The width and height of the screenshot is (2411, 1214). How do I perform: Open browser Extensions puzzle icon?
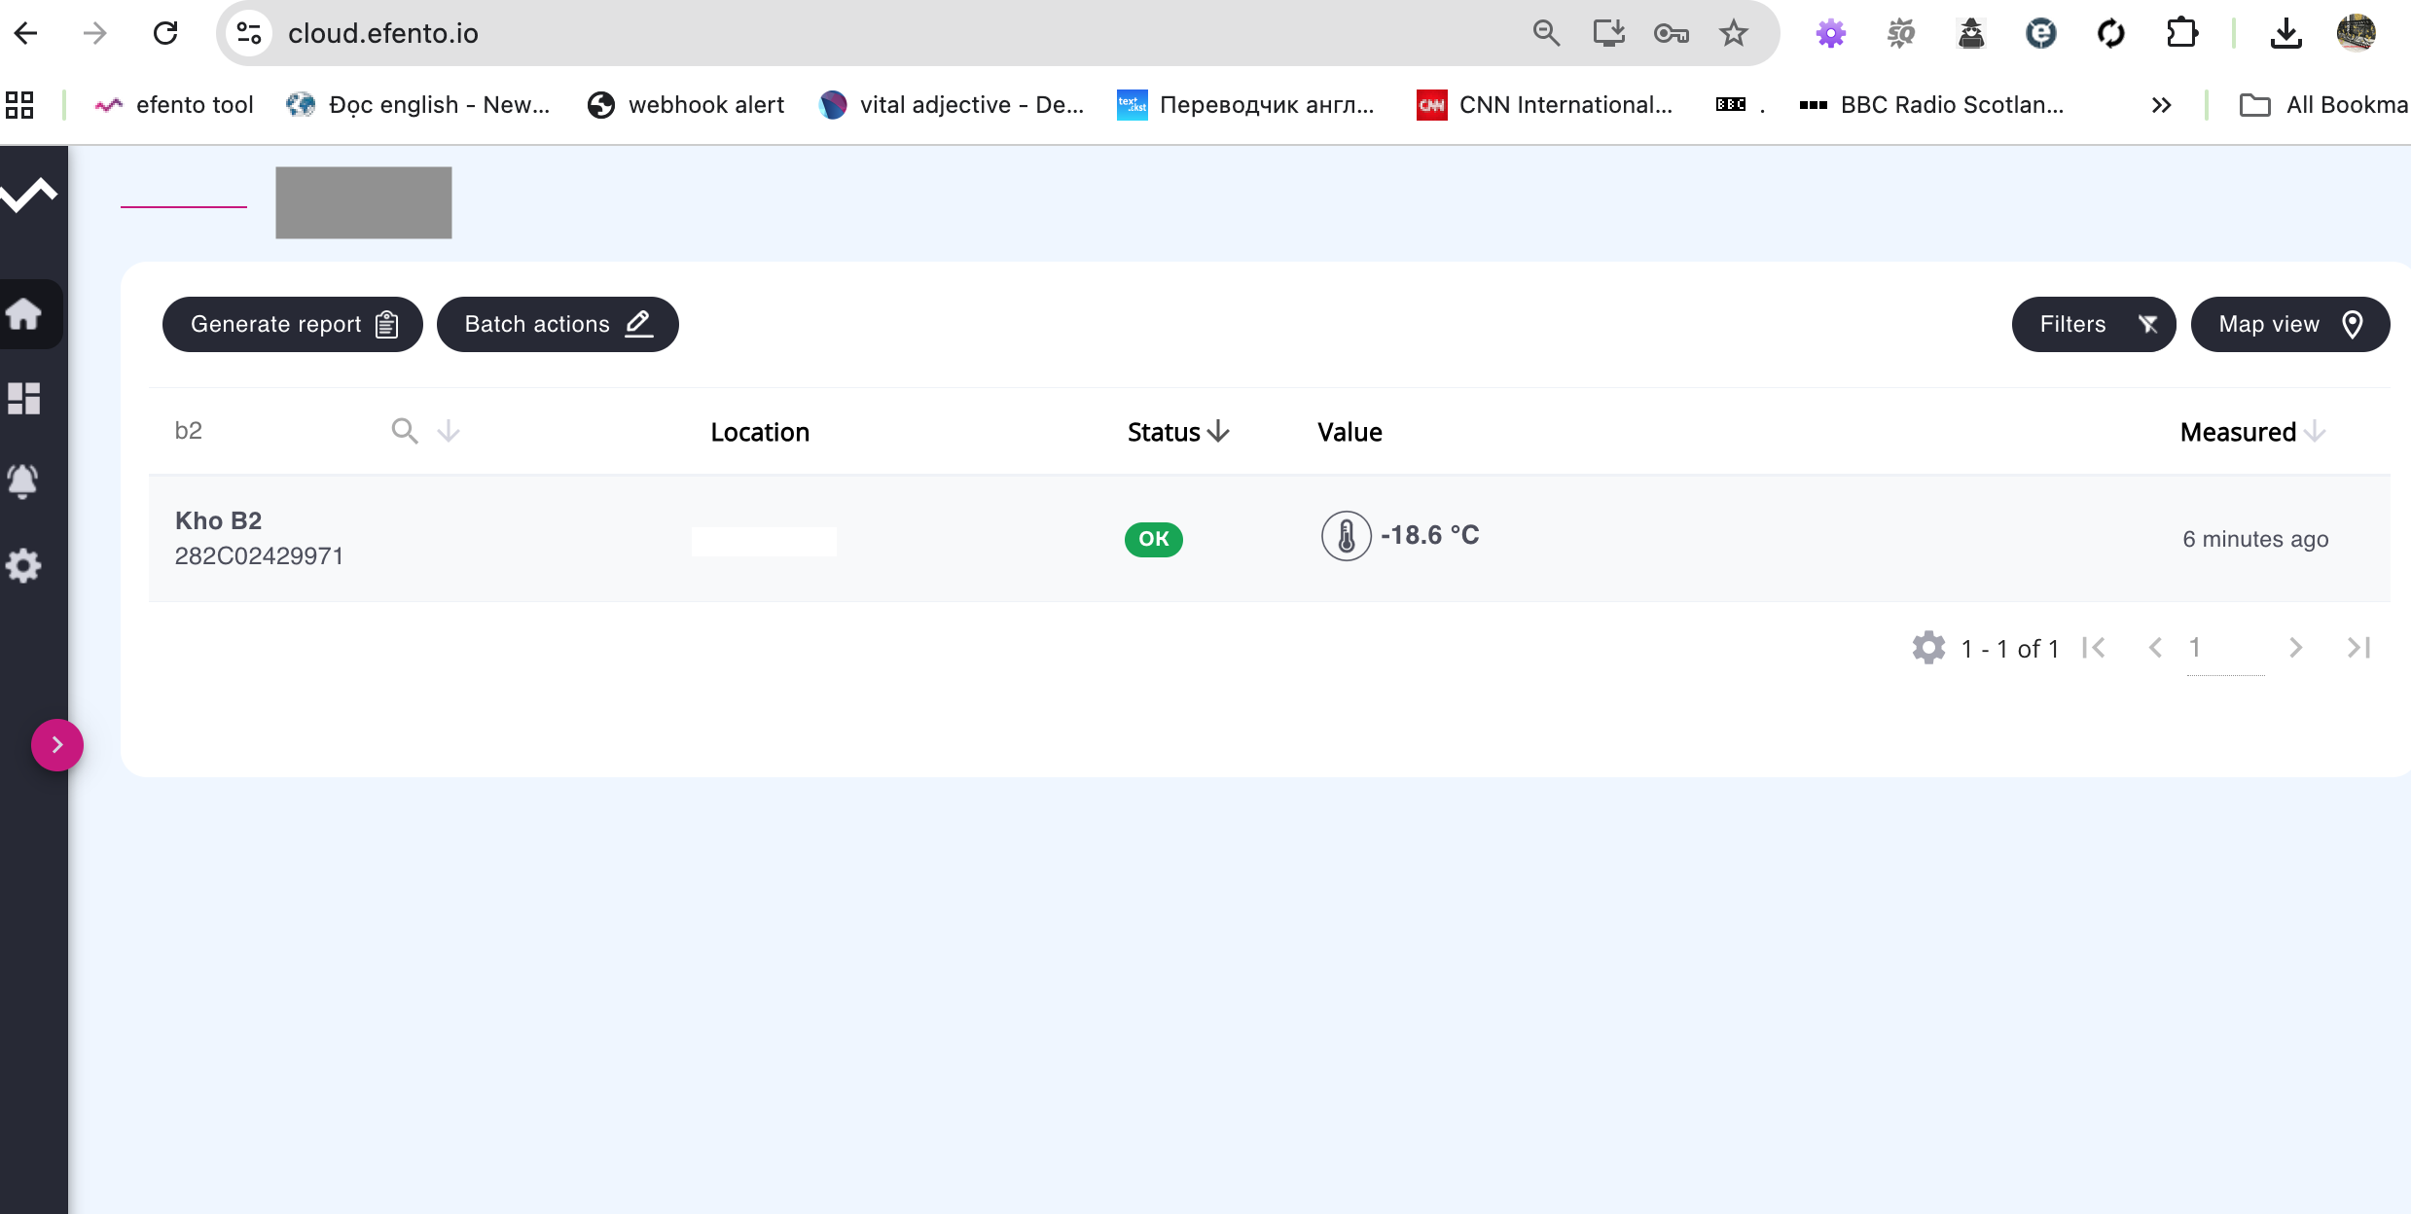tap(2181, 33)
